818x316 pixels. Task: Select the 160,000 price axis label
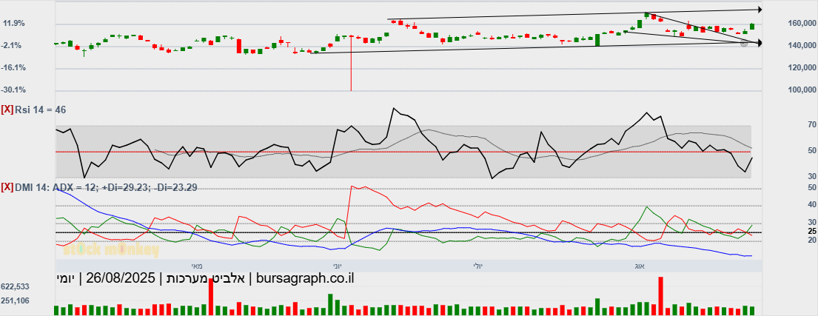(x=801, y=24)
